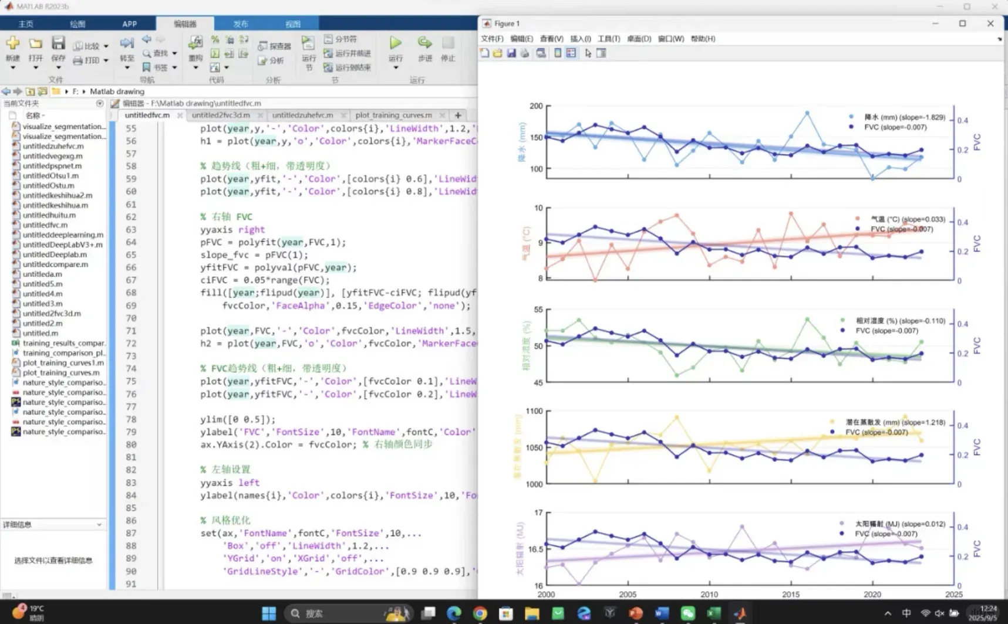Click the browse-for-folder icon in the address bar
The width and height of the screenshot is (1008, 624).
point(42,91)
